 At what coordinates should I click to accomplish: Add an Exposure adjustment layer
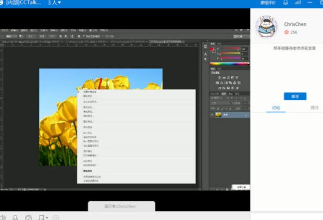pos(233,78)
